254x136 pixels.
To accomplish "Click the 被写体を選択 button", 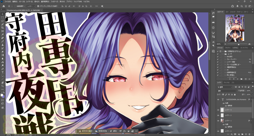I will point(85,131).
